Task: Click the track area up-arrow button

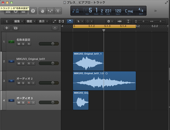Action: pyautogui.click(x=7, y=21)
